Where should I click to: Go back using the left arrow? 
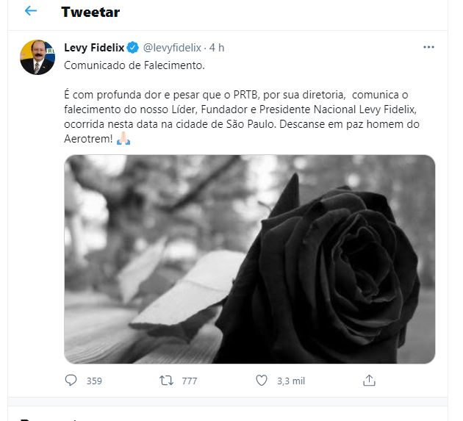30,12
